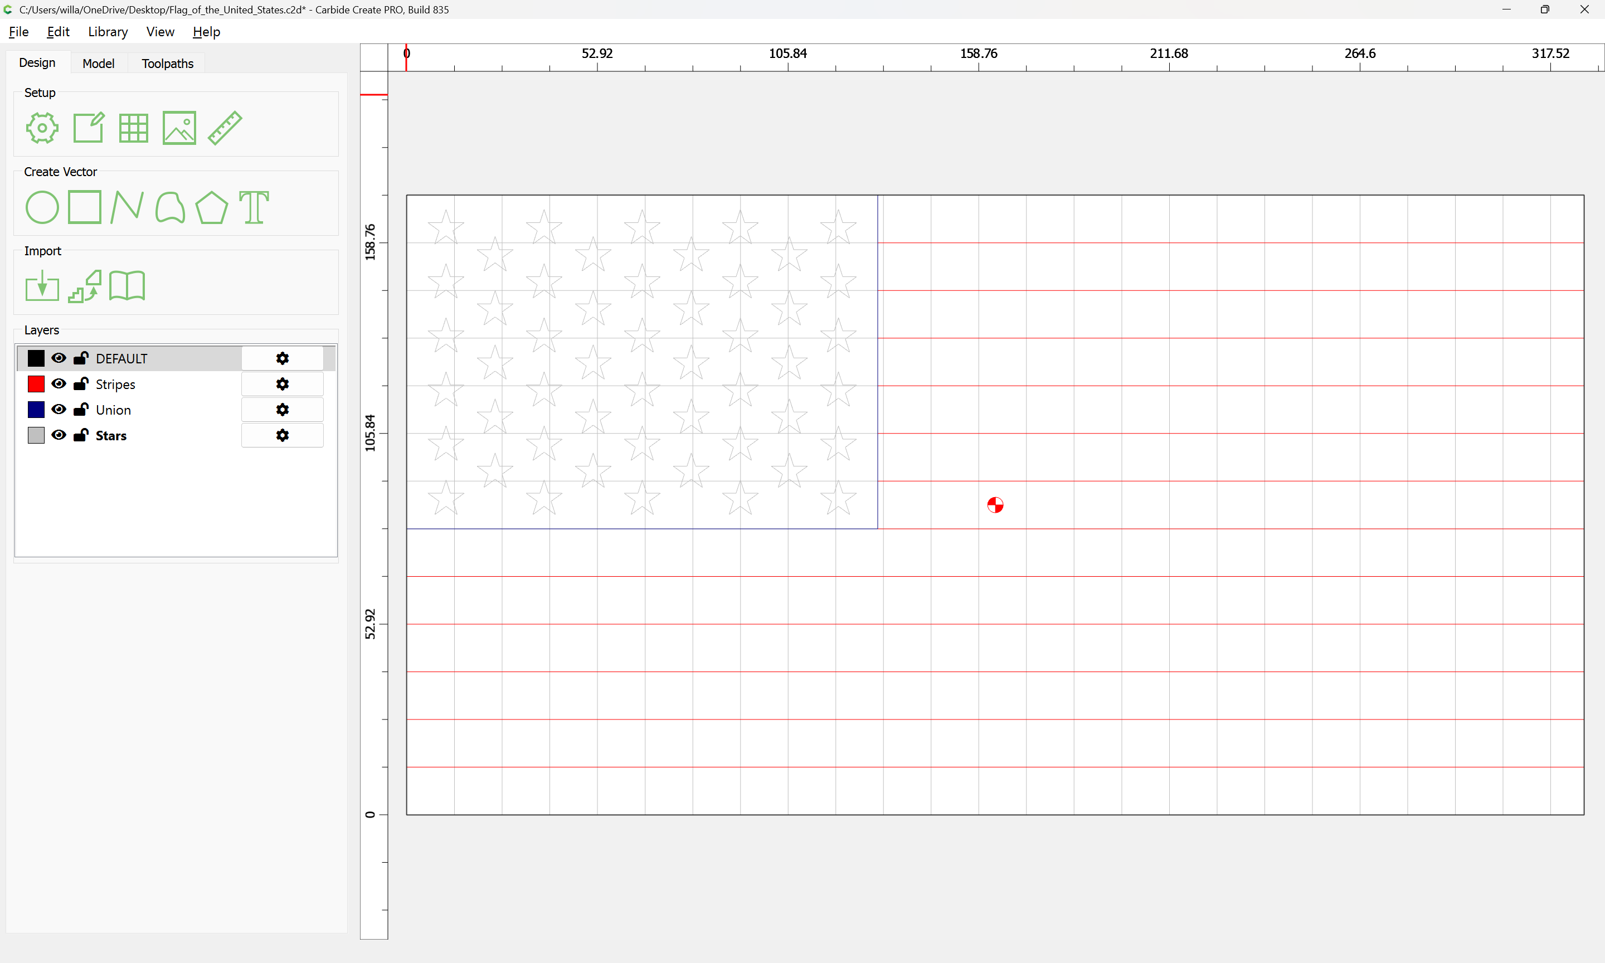Switch to the Toolpaths tab

tap(167, 64)
